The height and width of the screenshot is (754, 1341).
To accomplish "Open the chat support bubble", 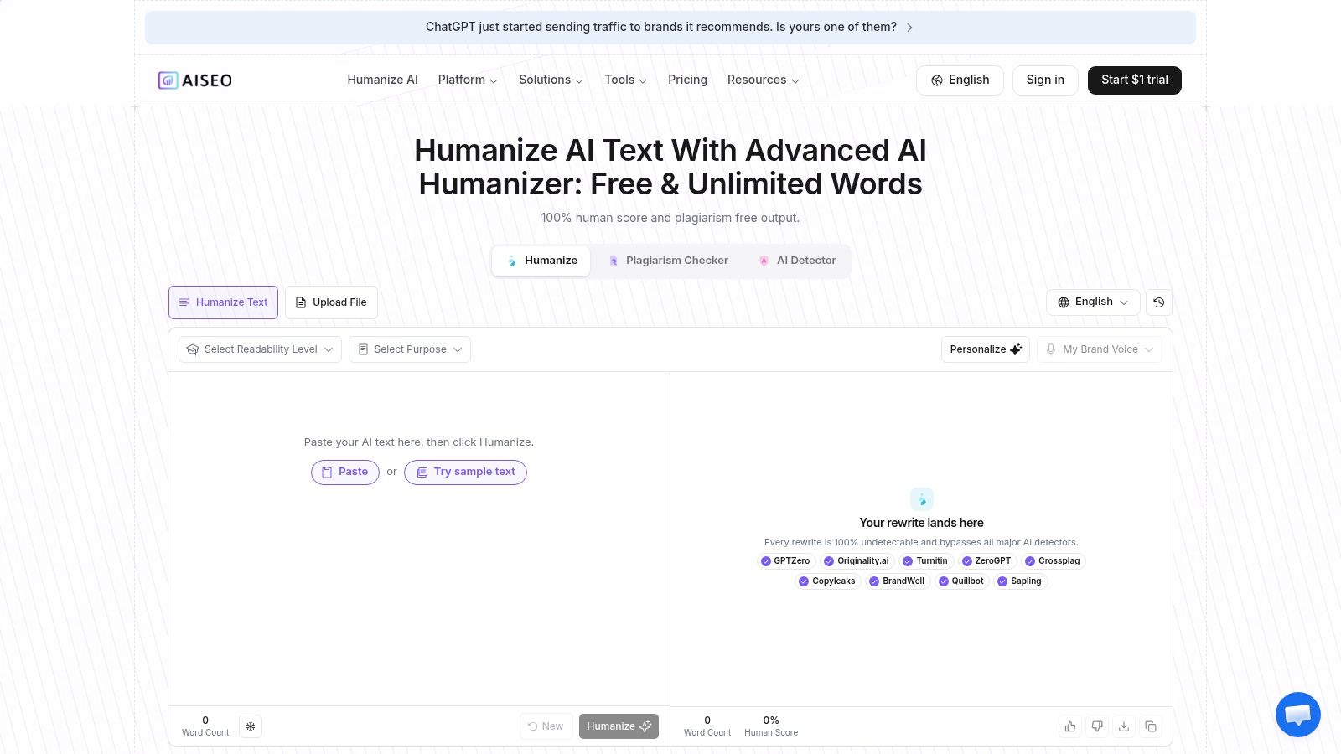I will pos(1298,715).
